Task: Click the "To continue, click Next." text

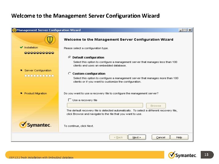Action: [x=79, y=126]
